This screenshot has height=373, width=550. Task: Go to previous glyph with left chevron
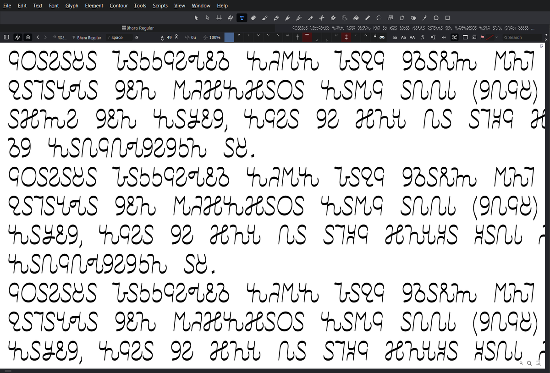point(38,37)
